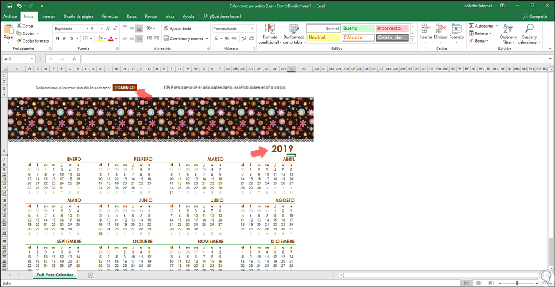The width and height of the screenshot is (555, 287).
Task: Toggle italic K formatting
Action: tap(65, 39)
